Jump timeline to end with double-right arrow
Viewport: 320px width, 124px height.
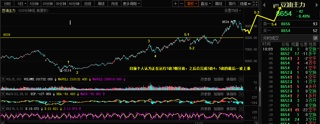256,123
